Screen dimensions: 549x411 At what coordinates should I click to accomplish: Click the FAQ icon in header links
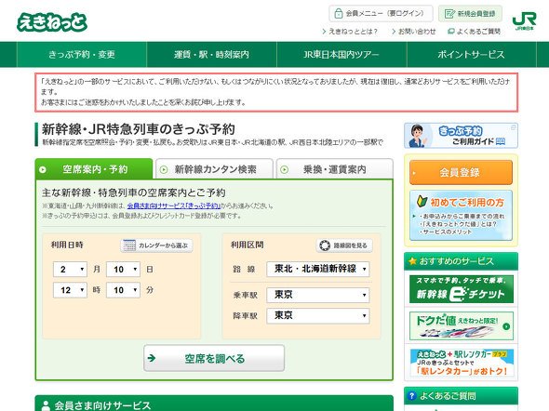451,31
